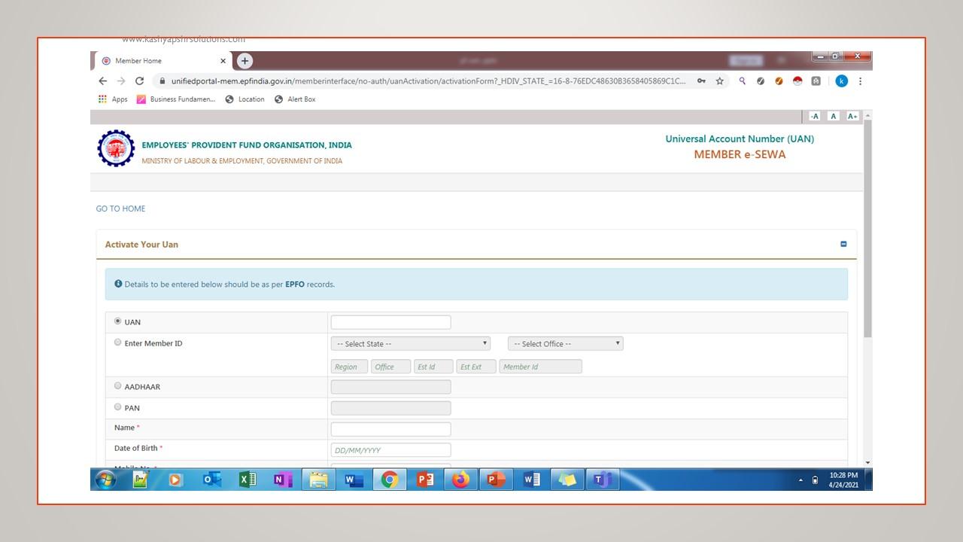Click the Region input field

click(349, 367)
